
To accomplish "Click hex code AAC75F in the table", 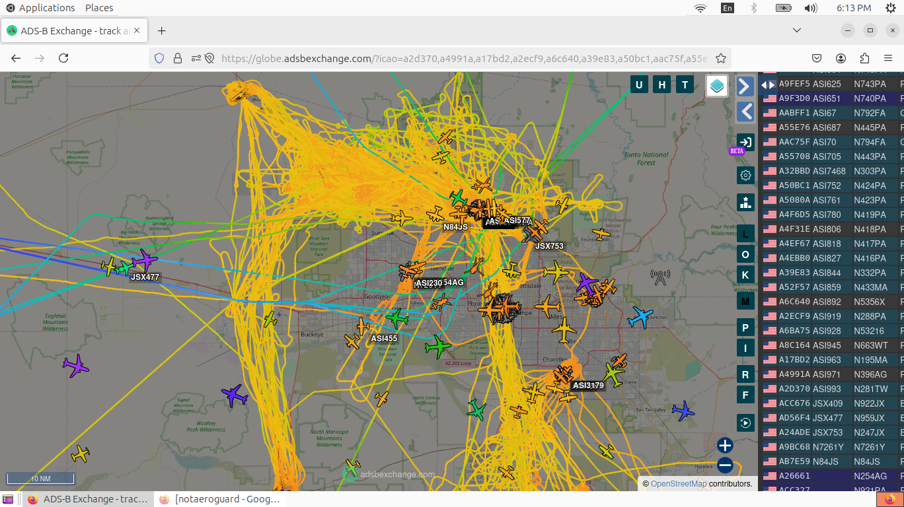I will pos(794,142).
